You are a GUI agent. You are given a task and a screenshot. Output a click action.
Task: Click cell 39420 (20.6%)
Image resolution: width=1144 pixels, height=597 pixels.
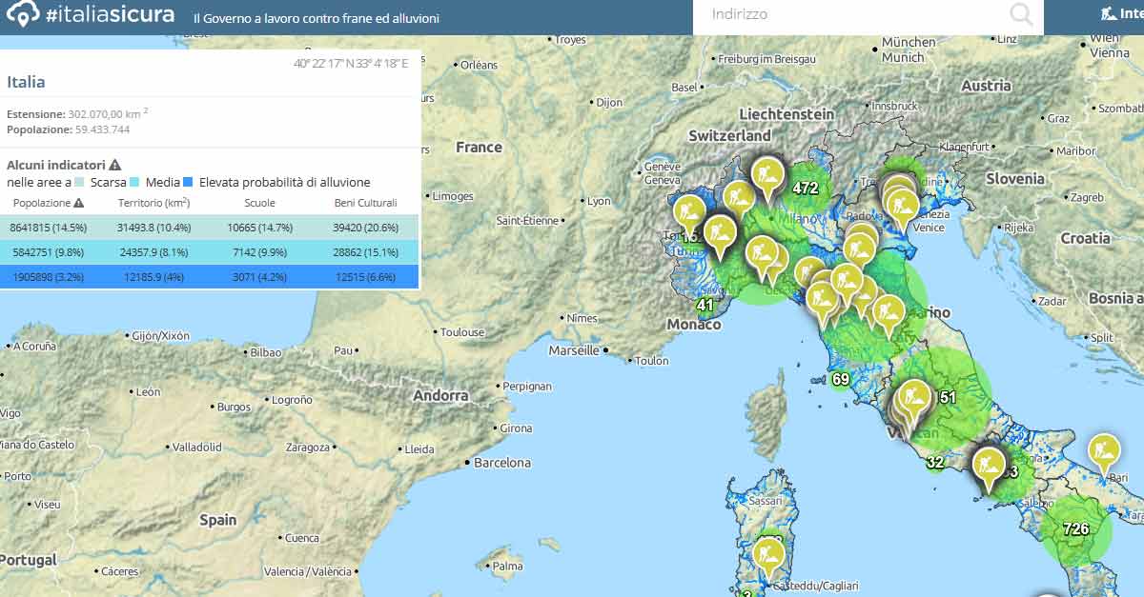(365, 228)
